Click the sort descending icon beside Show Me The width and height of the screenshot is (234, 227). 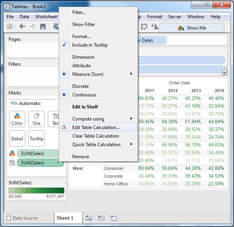coord(154,26)
